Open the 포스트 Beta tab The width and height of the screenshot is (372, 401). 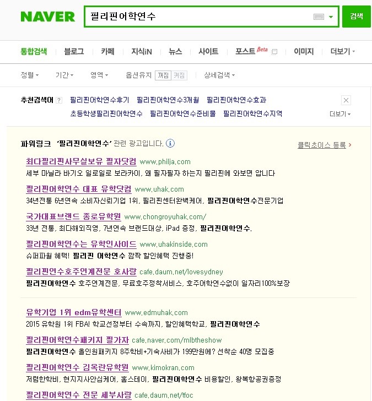click(x=251, y=51)
